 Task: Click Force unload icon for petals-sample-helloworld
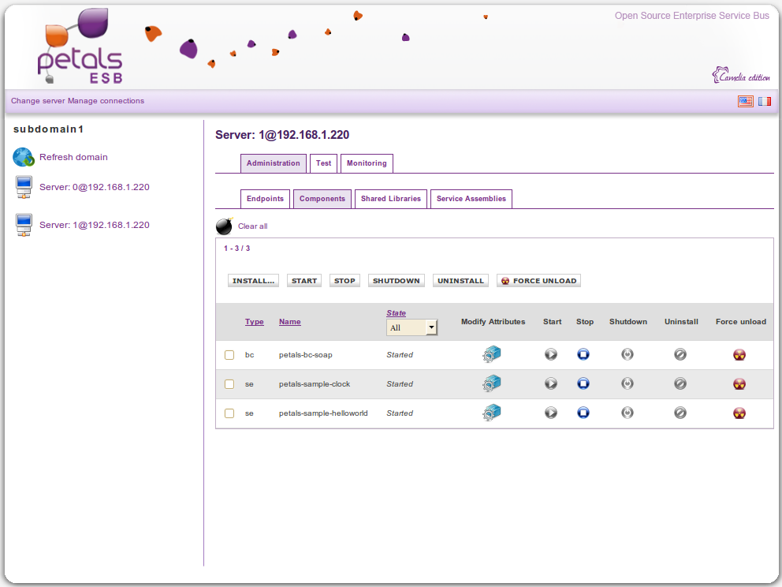pyautogui.click(x=739, y=413)
